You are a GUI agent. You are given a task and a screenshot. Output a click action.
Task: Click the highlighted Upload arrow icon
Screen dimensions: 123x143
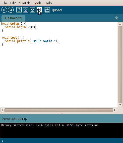pos(39,10)
